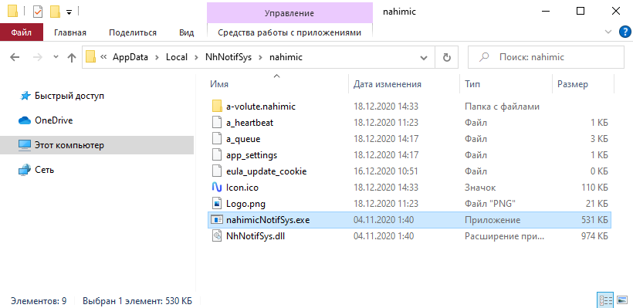
Task: Click the search magnifier icon
Action: [x=483, y=57]
